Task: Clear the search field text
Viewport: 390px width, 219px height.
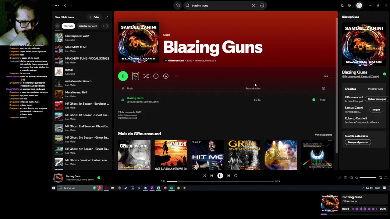Action: 253,5
